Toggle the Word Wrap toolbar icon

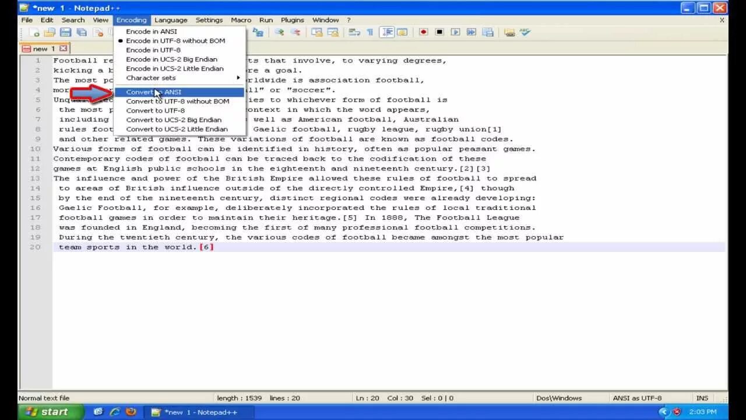(x=354, y=32)
